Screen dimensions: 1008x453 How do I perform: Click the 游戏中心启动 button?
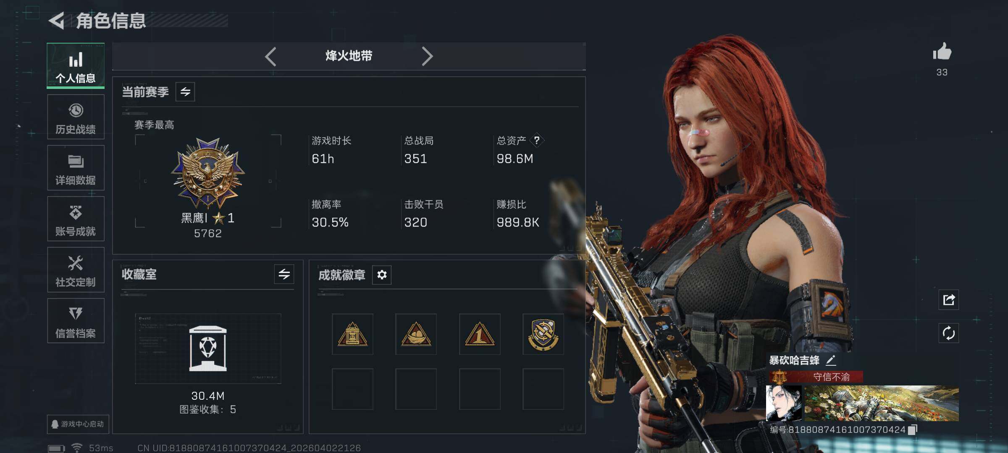tap(78, 424)
